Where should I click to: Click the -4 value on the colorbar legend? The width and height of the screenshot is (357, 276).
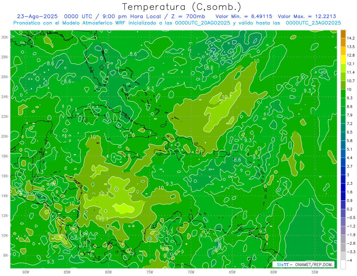tap(349, 261)
